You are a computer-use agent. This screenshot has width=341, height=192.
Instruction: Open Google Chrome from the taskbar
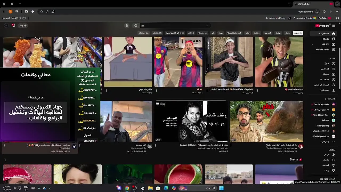pos(127,188)
